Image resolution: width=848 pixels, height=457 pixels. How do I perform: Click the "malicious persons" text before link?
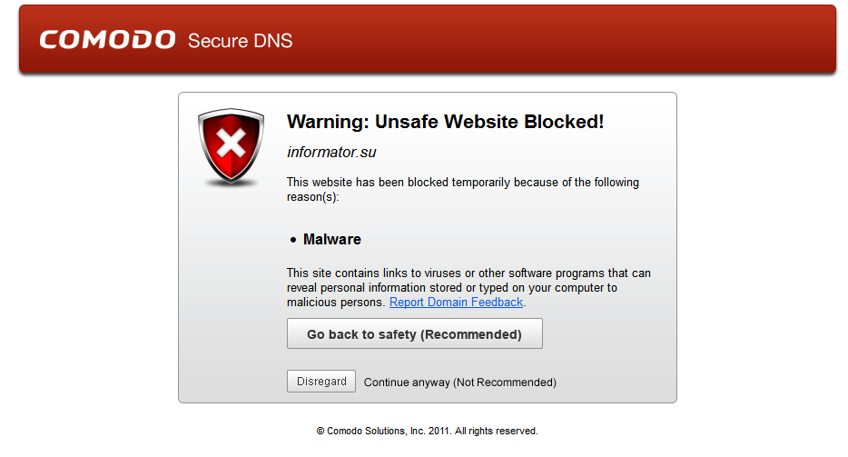pyautogui.click(x=336, y=303)
